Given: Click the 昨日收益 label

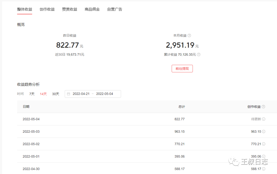Looking at the screenshot, I should click(x=70, y=35).
